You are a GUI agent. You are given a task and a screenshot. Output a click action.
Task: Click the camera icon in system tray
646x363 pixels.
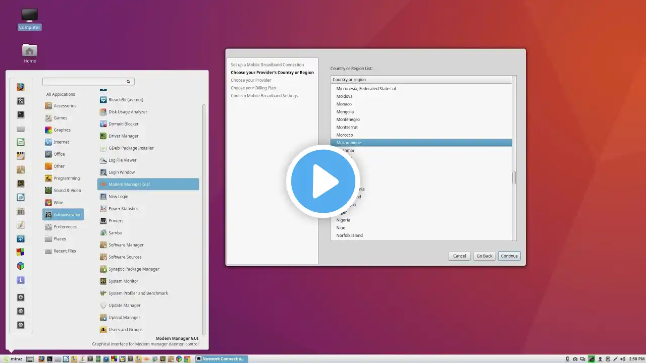pyautogui.click(x=575, y=359)
